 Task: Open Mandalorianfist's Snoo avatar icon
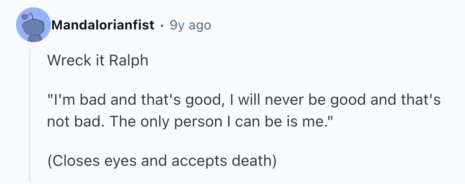tap(34, 25)
